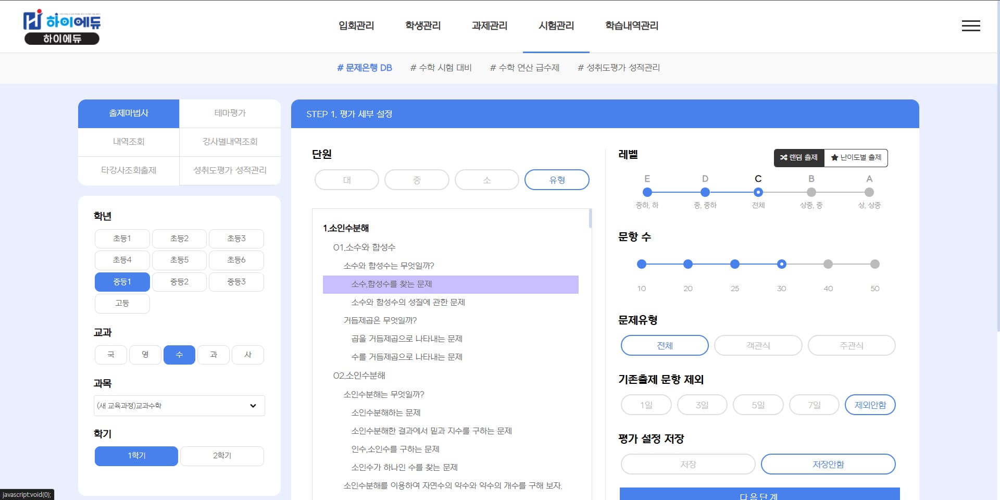
Task: Set question count to 40
Action: [x=828, y=264]
